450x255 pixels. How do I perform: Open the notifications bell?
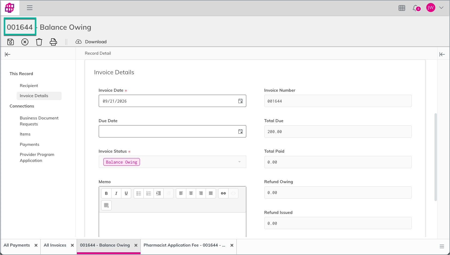coord(416,8)
